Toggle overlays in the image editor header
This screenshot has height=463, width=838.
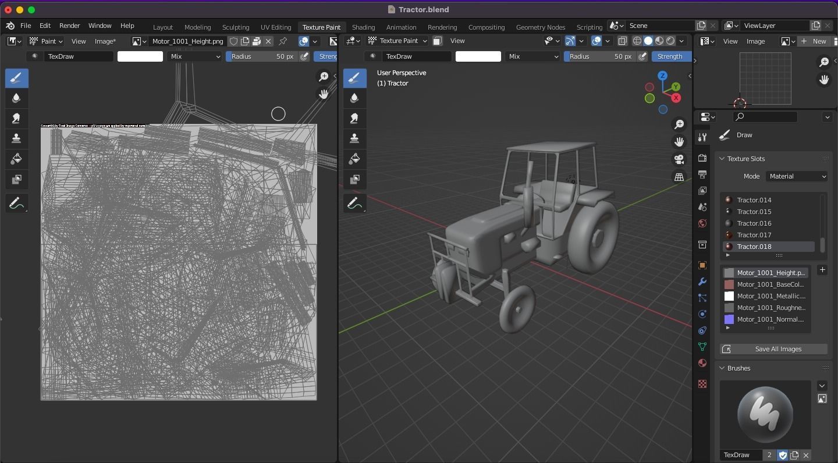[304, 41]
